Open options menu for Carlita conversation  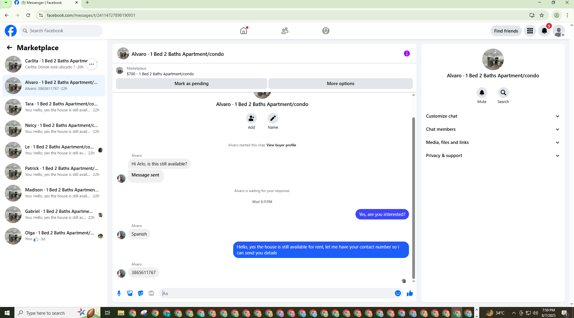click(x=91, y=64)
